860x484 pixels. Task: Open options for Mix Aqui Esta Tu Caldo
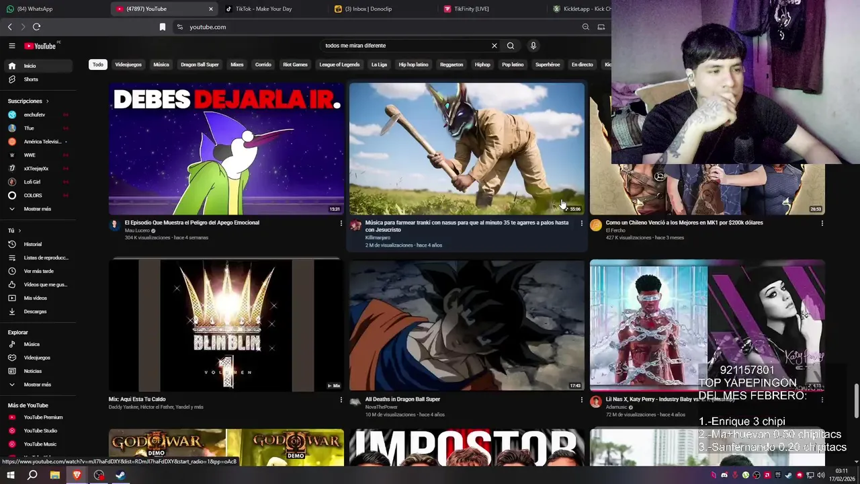pos(341,400)
